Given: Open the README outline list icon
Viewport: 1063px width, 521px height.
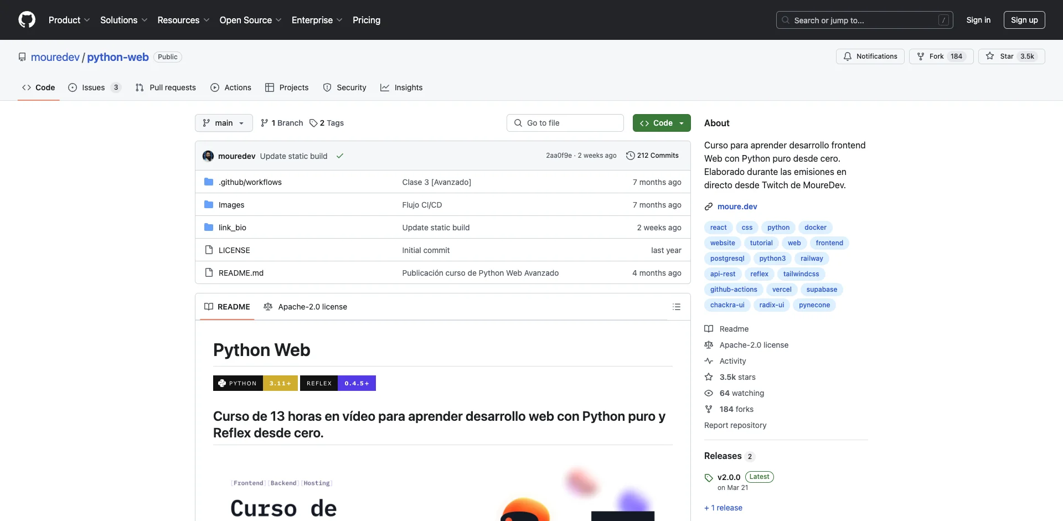Looking at the screenshot, I should 677,307.
